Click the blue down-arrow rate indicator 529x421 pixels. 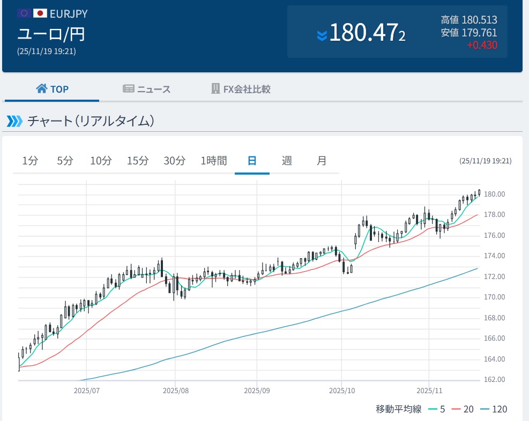click(x=322, y=35)
